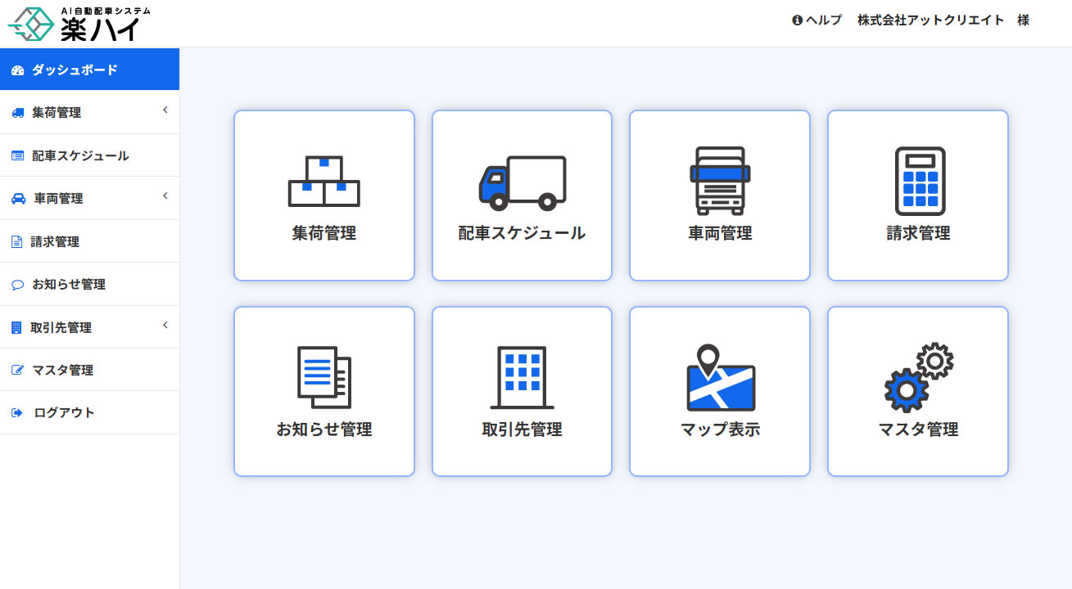Open 配車スケジュール from the sidebar menu
The width and height of the screenshot is (1072, 589).
80,156
